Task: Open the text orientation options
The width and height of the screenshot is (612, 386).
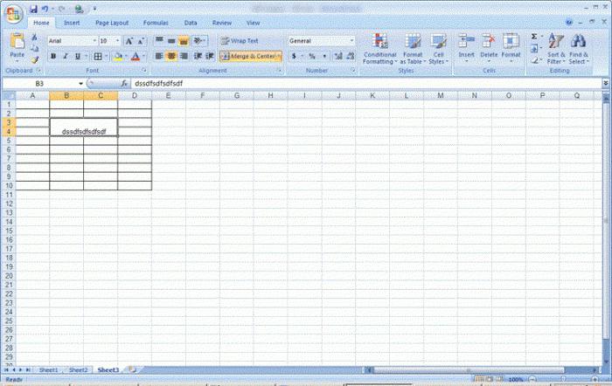Action: click(x=199, y=40)
